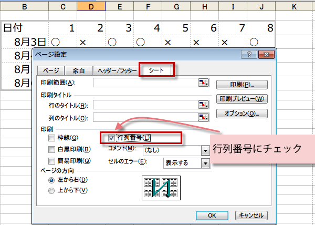
Task: Click the header cell containing 1
Action: 62,28
